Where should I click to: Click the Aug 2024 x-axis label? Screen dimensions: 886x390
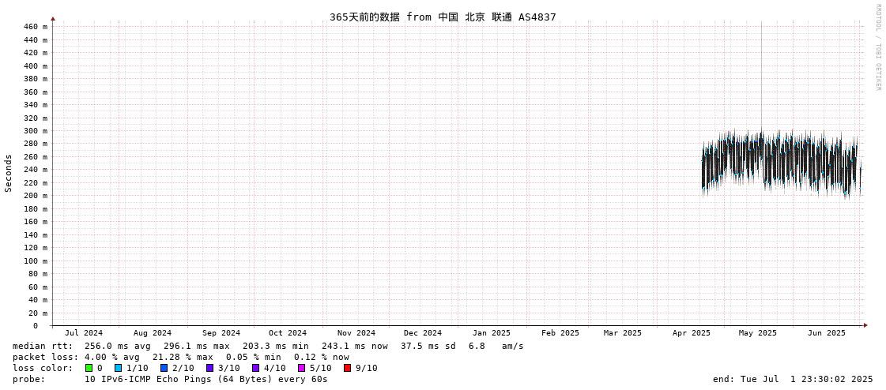click(152, 333)
